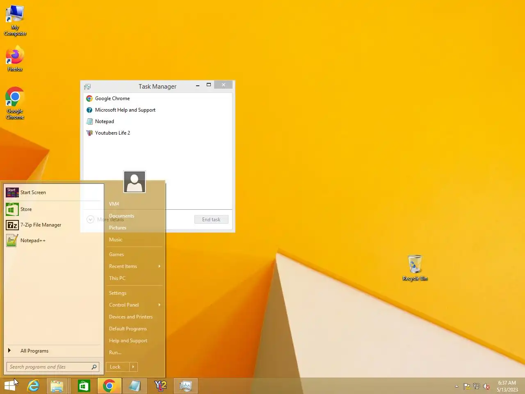Open Google Chrome desktop shortcut
This screenshot has width=525, height=394.
(15, 103)
